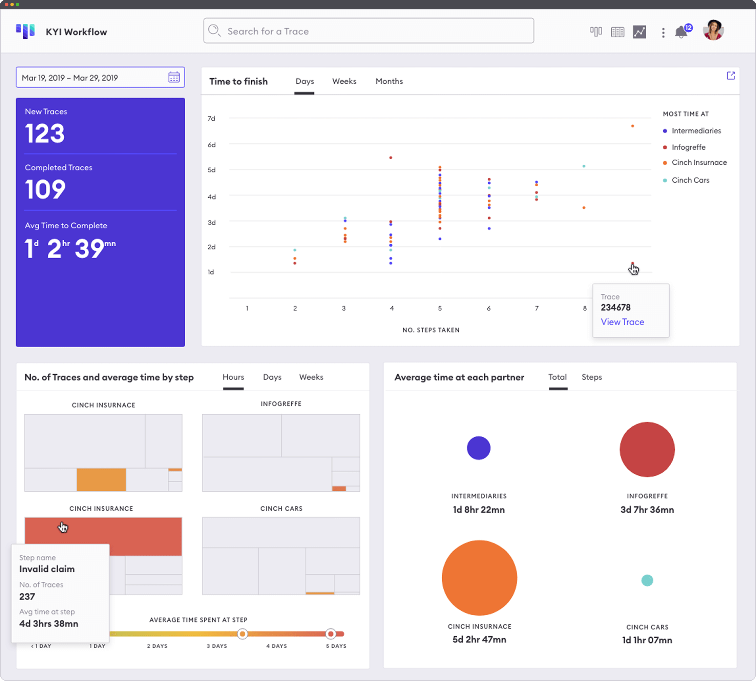The height and width of the screenshot is (681, 756).
Task: Open the table view icon
Action: (617, 32)
